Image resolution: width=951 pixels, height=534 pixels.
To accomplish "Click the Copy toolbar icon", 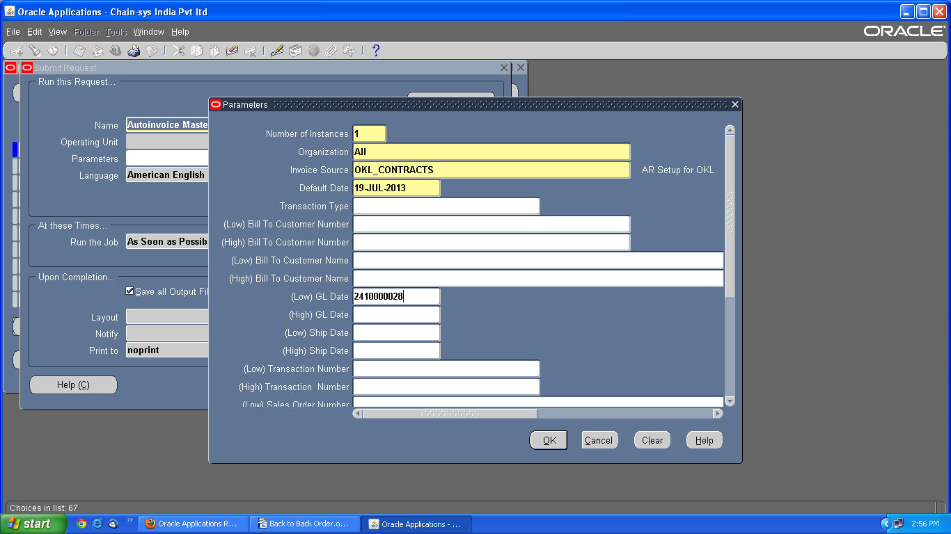I will 197,51.
